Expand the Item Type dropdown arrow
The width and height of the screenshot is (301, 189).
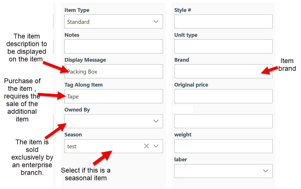pyautogui.click(x=156, y=22)
